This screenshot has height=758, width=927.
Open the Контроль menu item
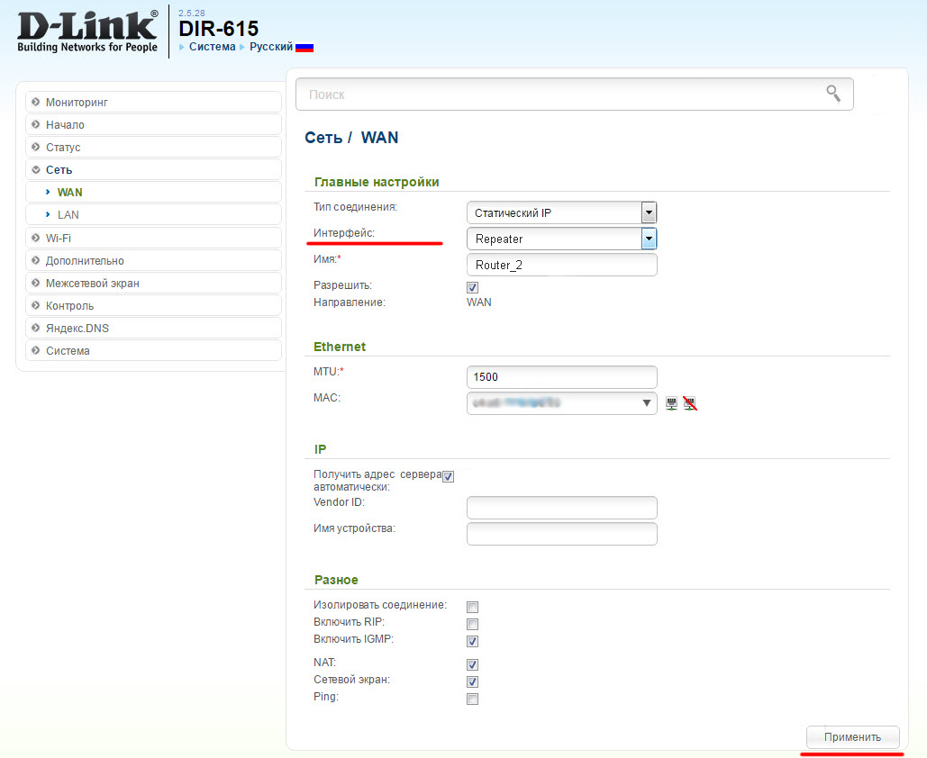pyautogui.click(x=154, y=305)
